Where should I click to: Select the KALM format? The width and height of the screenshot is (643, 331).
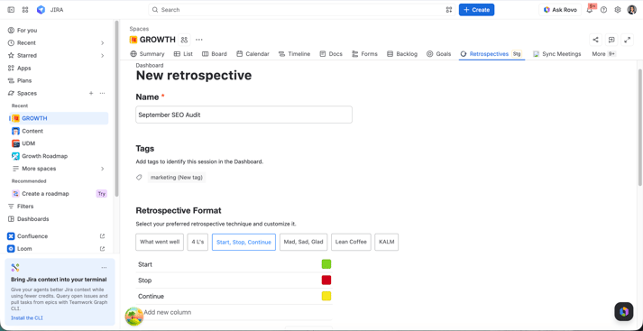(x=387, y=242)
